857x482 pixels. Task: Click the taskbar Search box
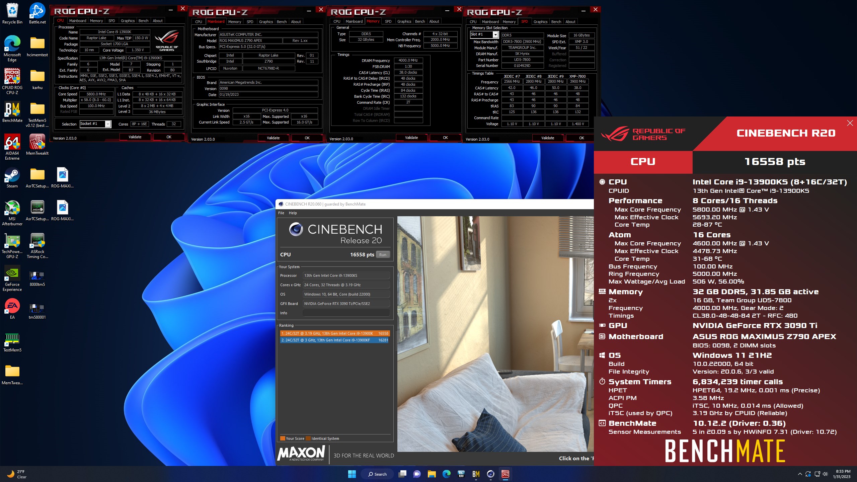(377, 474)
